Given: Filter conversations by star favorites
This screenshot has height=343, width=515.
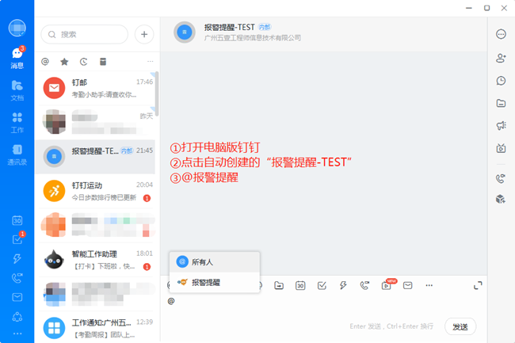Looking at the screenshot, I should pyautogui.click(x=64, y=61).
